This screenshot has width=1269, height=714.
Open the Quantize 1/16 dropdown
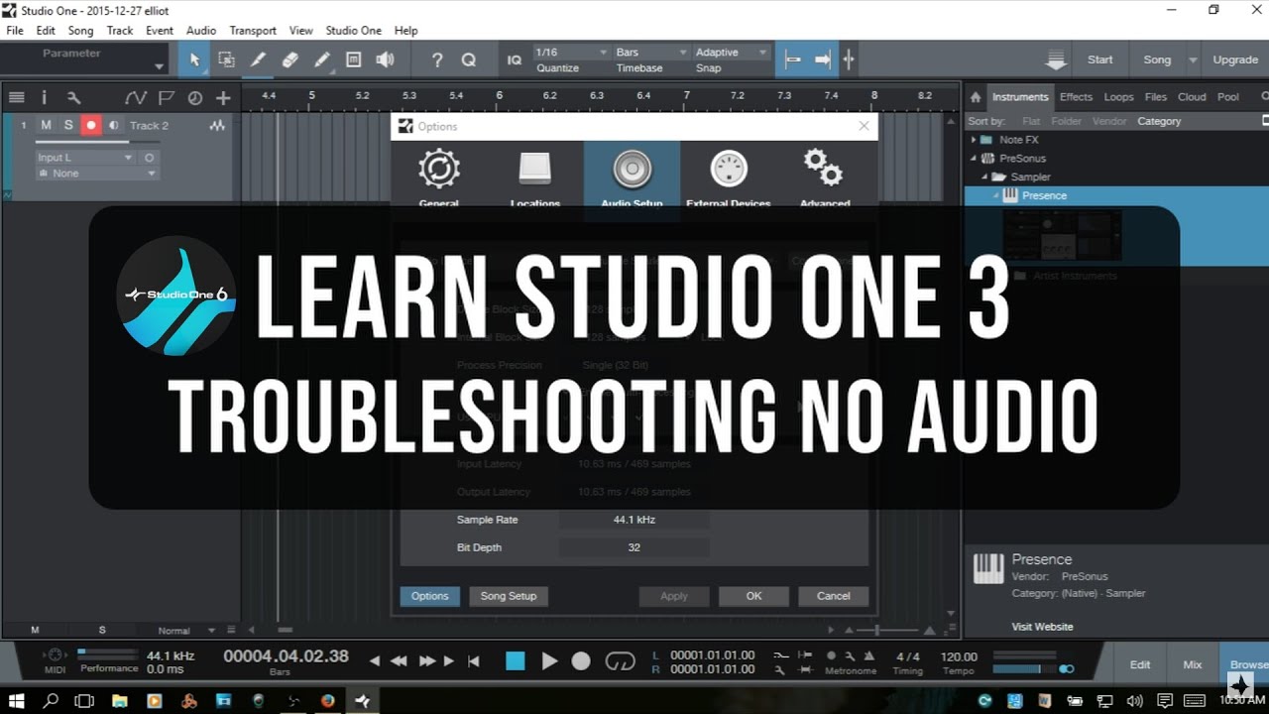pos(570,52)
